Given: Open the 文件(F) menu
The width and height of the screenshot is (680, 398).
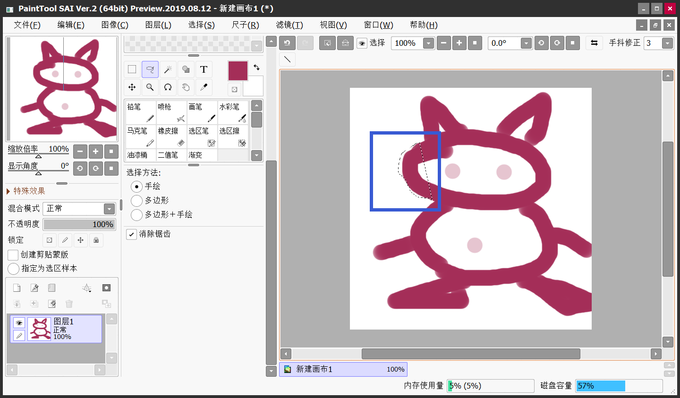Looking at the screenshot, I should pos(27,25).
